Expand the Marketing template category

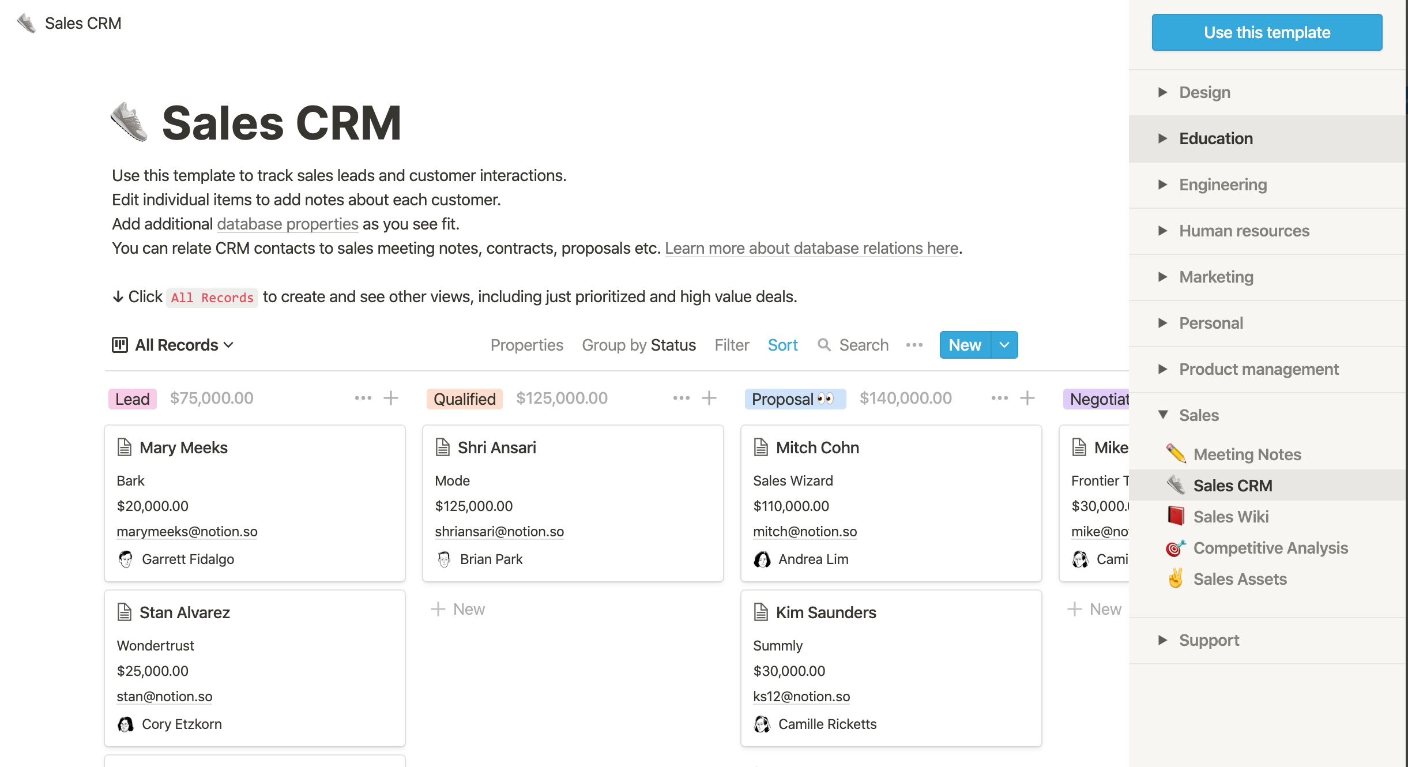[1216, 277]
